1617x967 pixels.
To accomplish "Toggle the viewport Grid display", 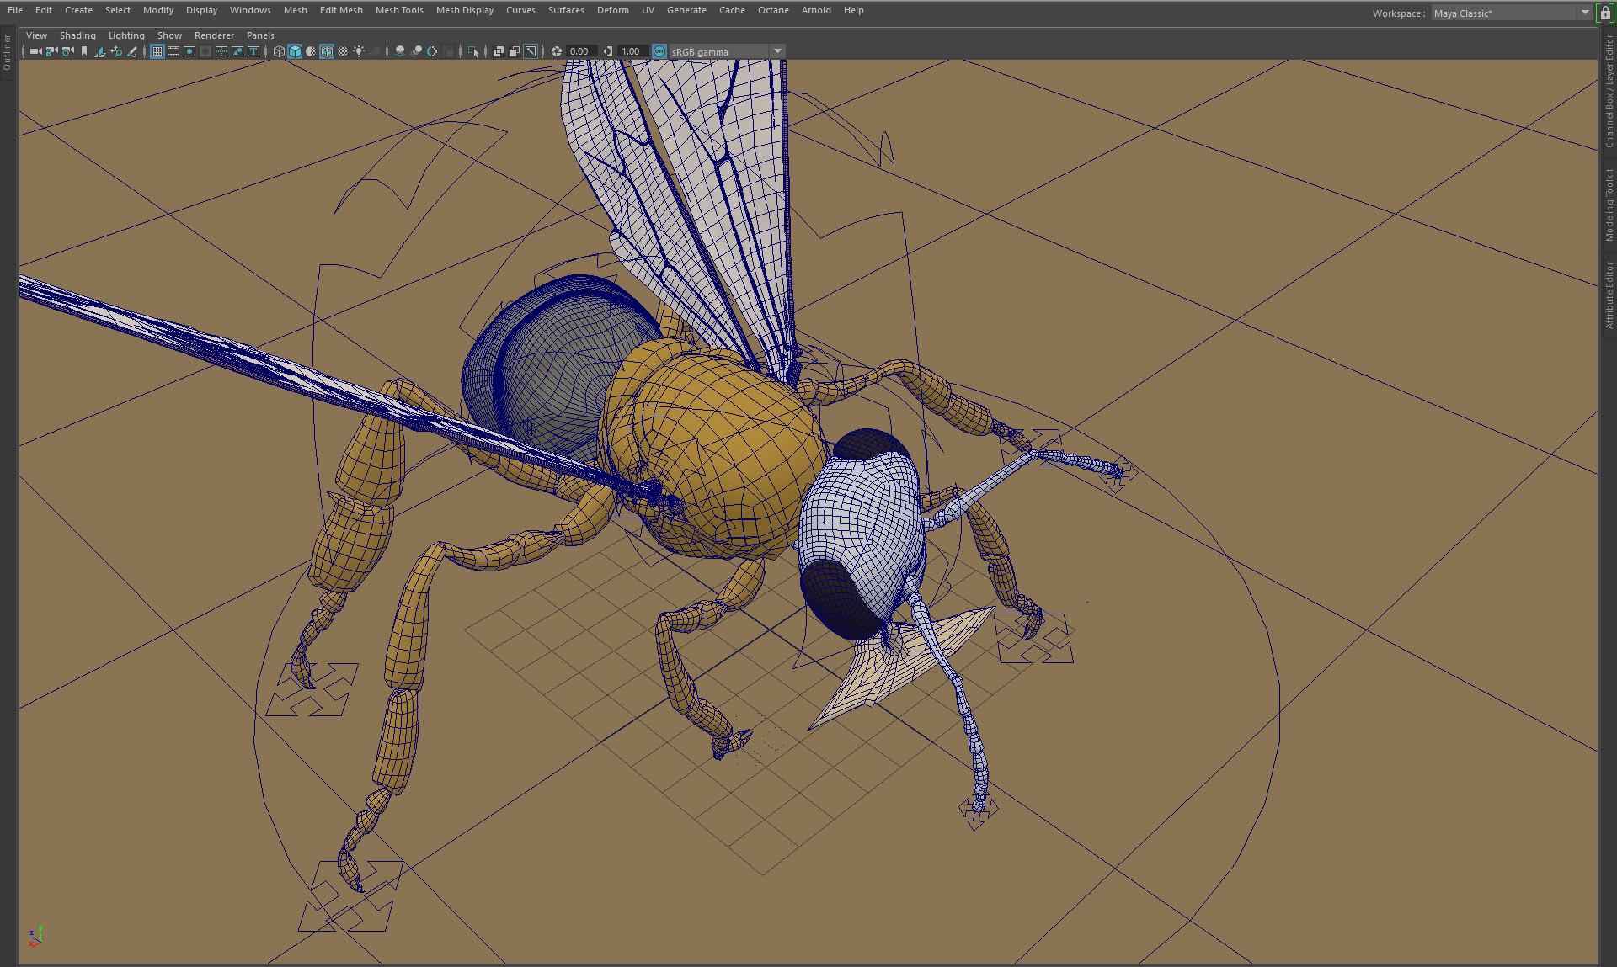I will click(157, 51).
